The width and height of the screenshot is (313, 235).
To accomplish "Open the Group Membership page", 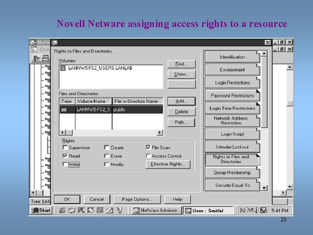I will [232, 172].
